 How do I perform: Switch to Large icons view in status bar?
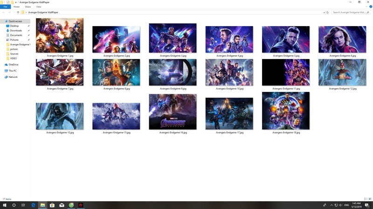(x=370, y=199)
